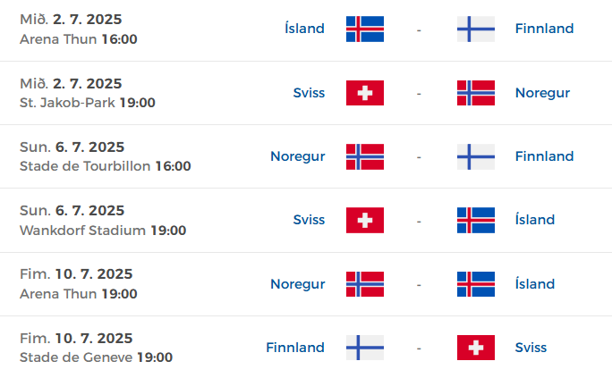Viewport: 612px width, 378px height.
Task: Click Norway flag in Sviss–Noregur match
Action: click(476, 93)
